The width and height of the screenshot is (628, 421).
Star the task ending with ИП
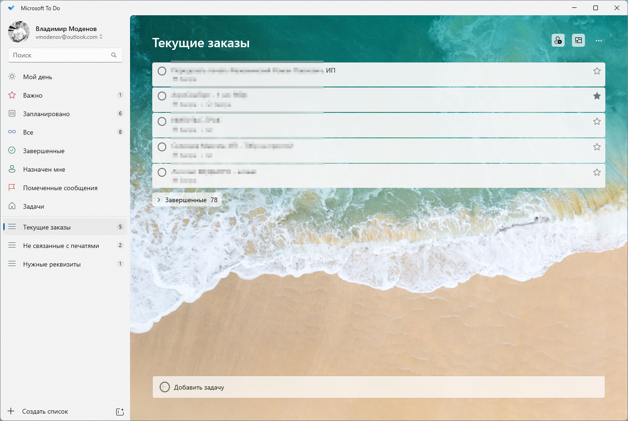[x=597, y=71]
